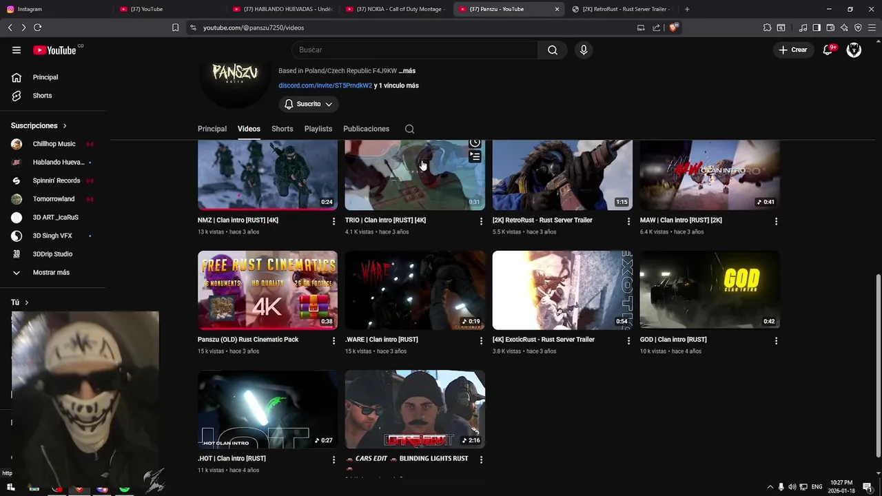Open the notifications bell with 9+ badge

pos(828,50)
